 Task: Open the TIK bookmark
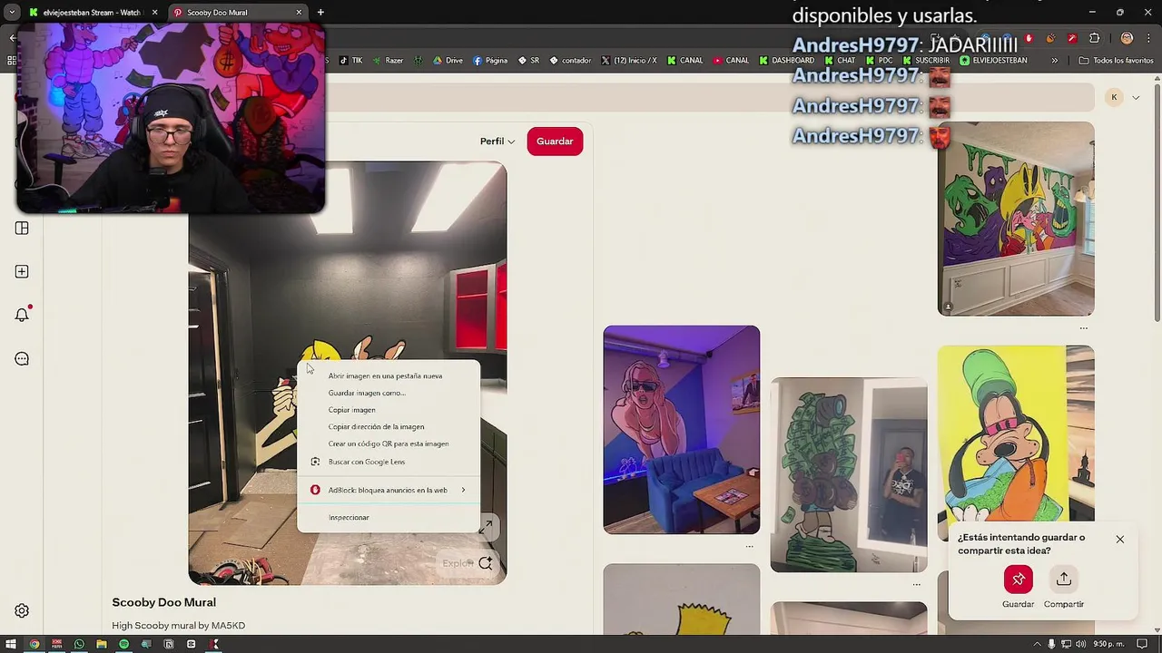point(350,61)
